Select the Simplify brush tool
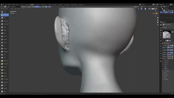The height and width of the screenshot is (98, 174). 5,88
